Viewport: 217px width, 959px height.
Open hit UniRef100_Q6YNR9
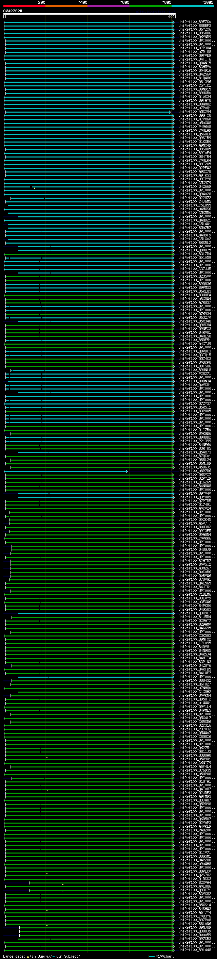point(195,37)
